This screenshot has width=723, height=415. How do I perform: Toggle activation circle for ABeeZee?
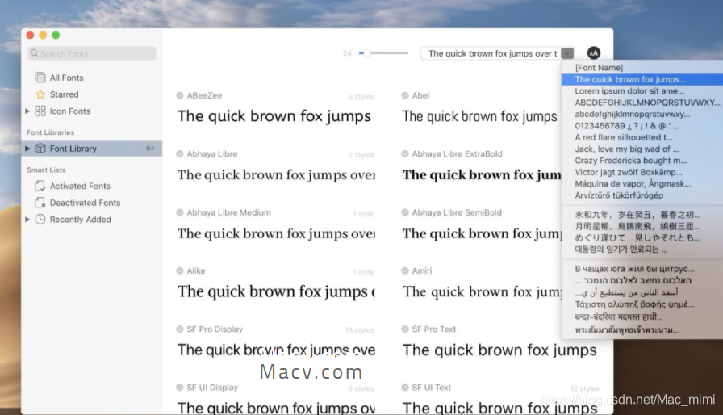[180, 95]
